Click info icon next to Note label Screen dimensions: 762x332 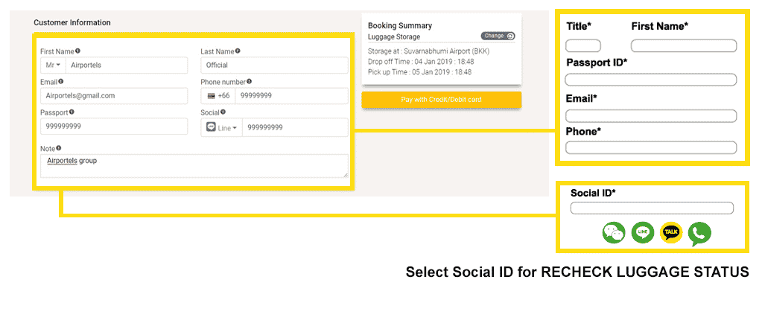pos(59,148)
